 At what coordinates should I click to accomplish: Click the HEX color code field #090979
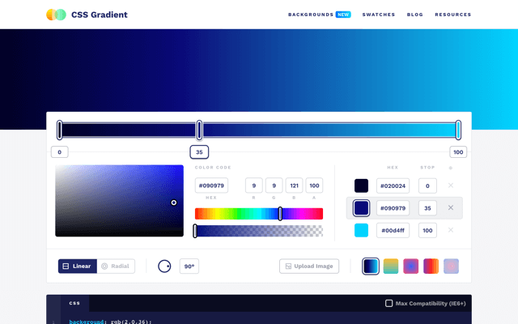coord(211,185)
